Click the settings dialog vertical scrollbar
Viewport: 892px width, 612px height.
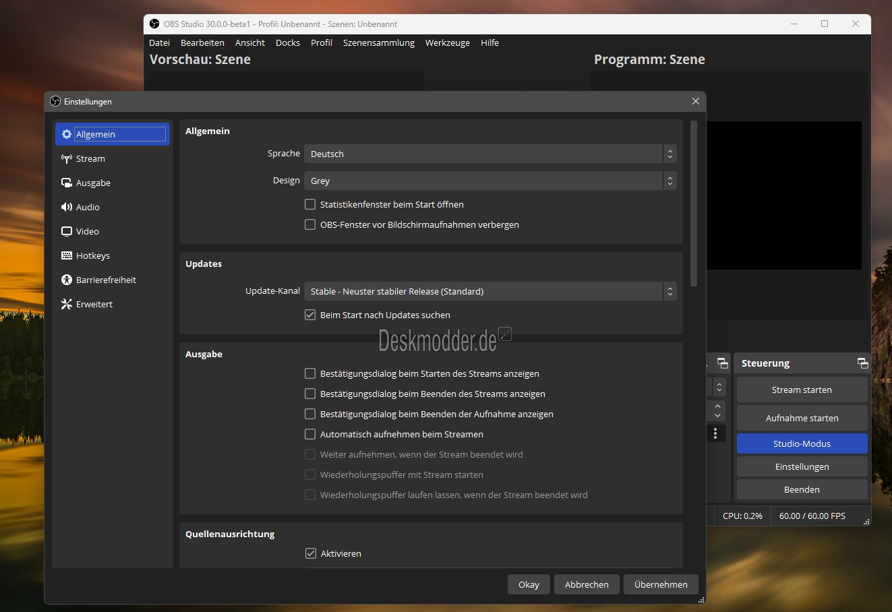pos(694,204)
